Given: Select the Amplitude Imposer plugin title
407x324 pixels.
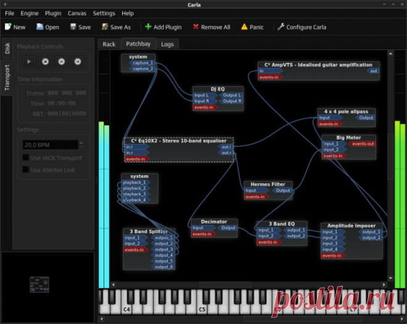Looking at the screenshot, I should point(351,226).
